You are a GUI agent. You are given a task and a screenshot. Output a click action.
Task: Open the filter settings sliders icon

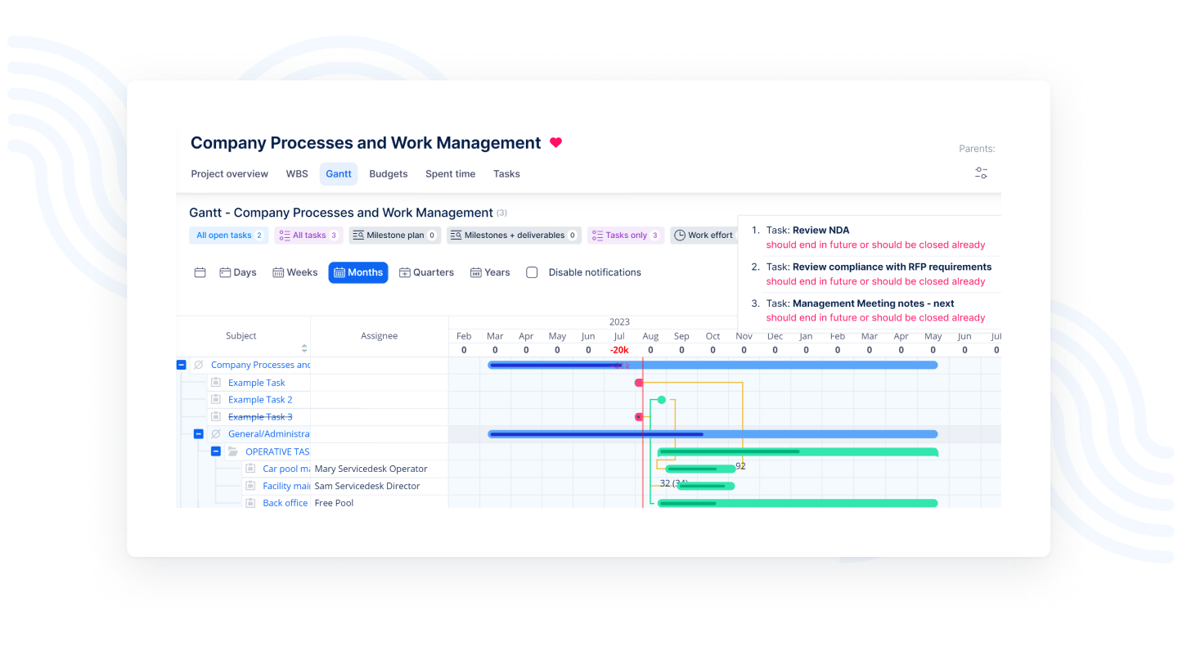tap(981, 173)
